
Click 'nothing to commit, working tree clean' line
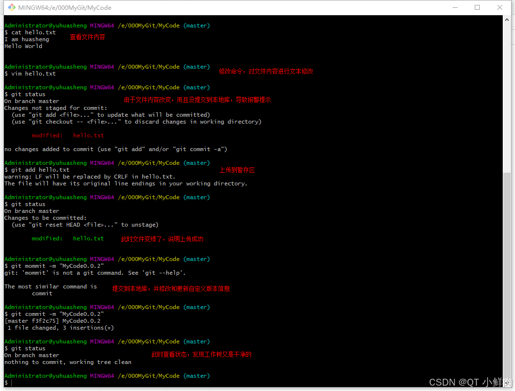(x=68, y=362)
